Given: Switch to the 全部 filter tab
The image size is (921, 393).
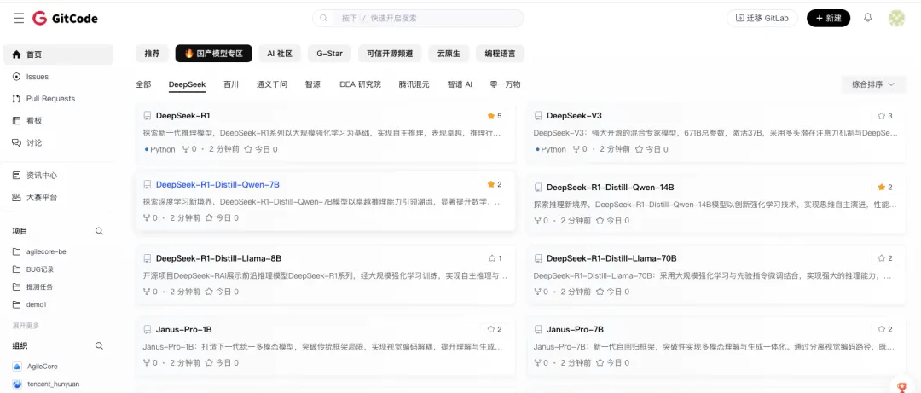Looking at the screenshot, I should pyautogui.click(x=143, y=84).
